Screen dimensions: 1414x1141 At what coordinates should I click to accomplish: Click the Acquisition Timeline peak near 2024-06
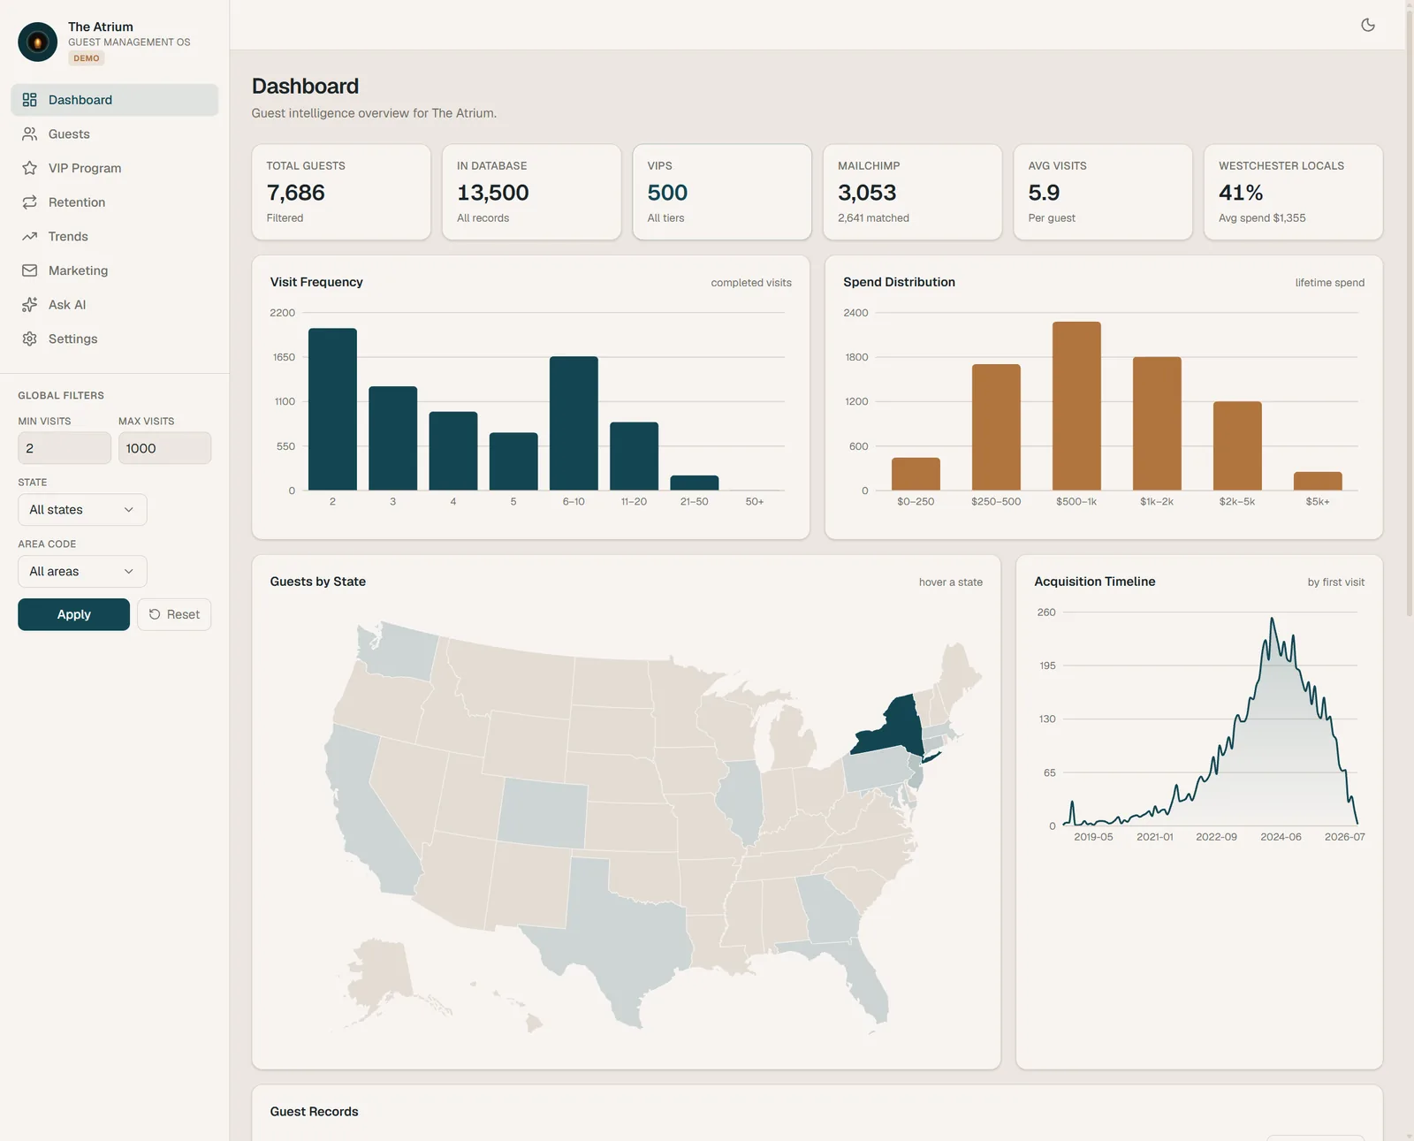(x=1272, y=620)
